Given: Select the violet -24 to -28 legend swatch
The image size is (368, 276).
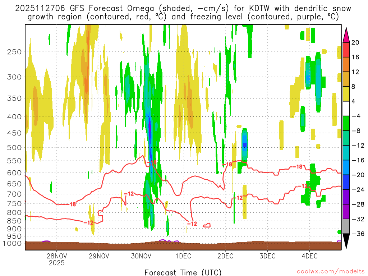Looking at the screenshot, I should click(x=346, y=197).
